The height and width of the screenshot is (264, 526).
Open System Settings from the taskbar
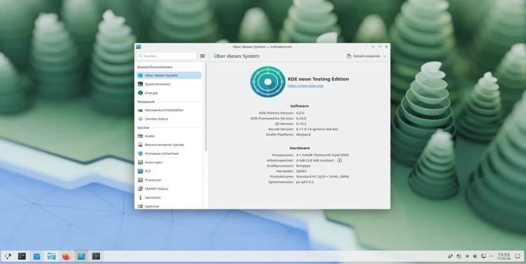tap(22, 256)
